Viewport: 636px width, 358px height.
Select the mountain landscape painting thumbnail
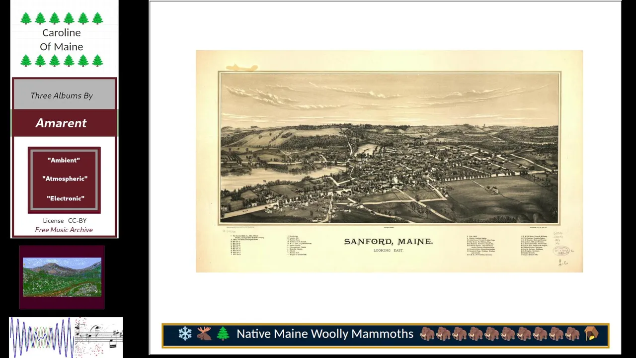click(62, 277)
